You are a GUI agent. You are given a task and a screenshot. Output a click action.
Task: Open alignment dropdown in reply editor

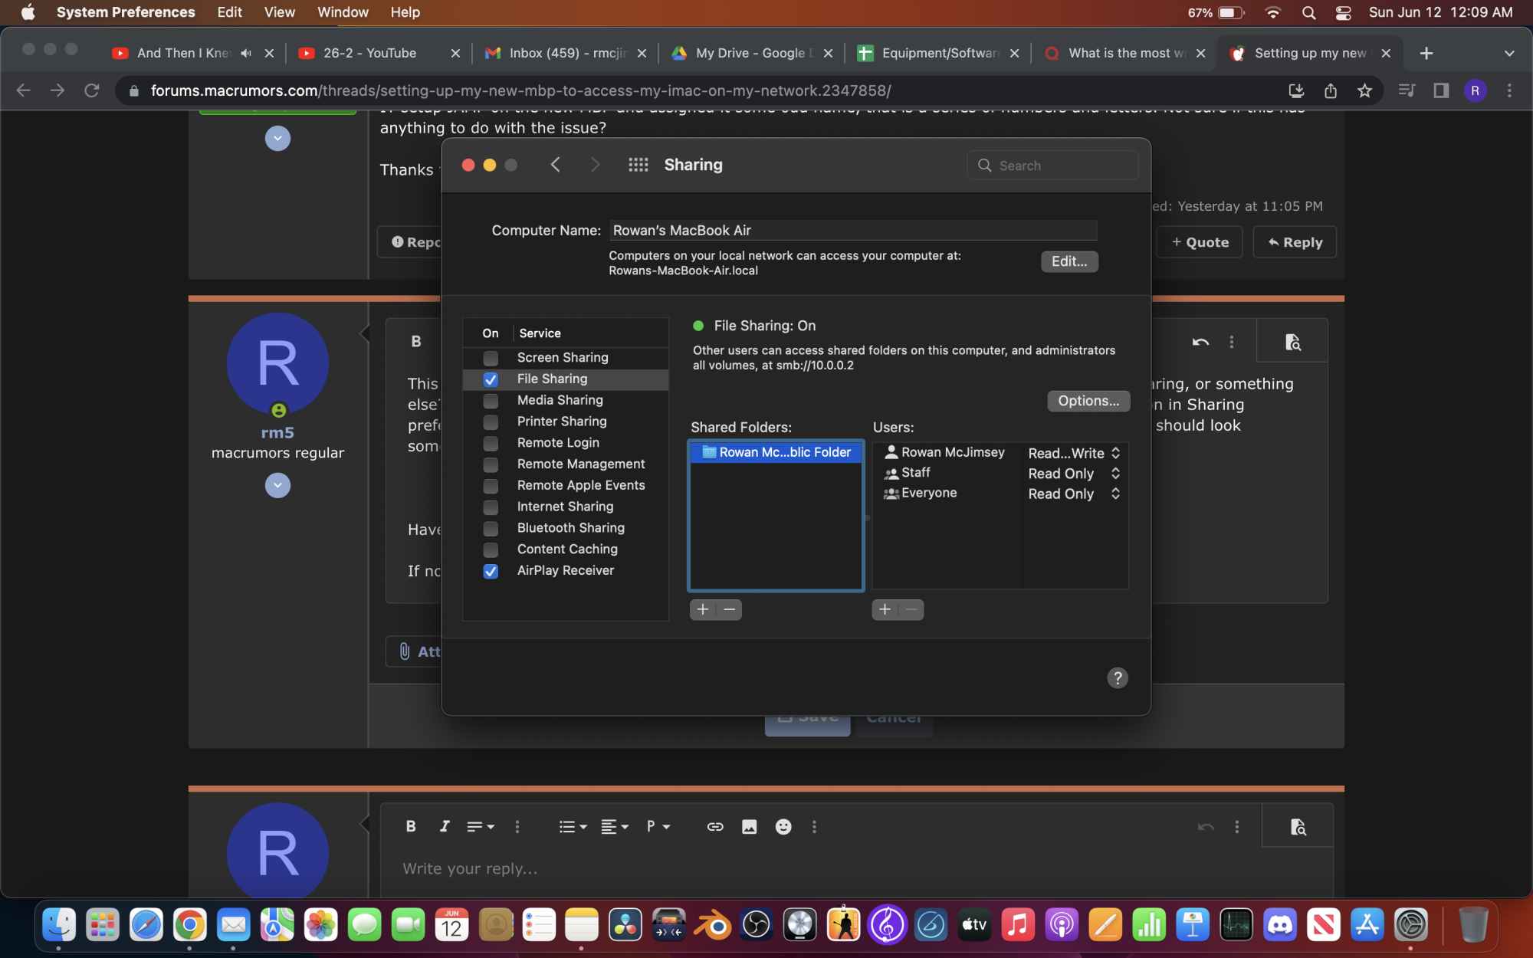tap(614, 826)
